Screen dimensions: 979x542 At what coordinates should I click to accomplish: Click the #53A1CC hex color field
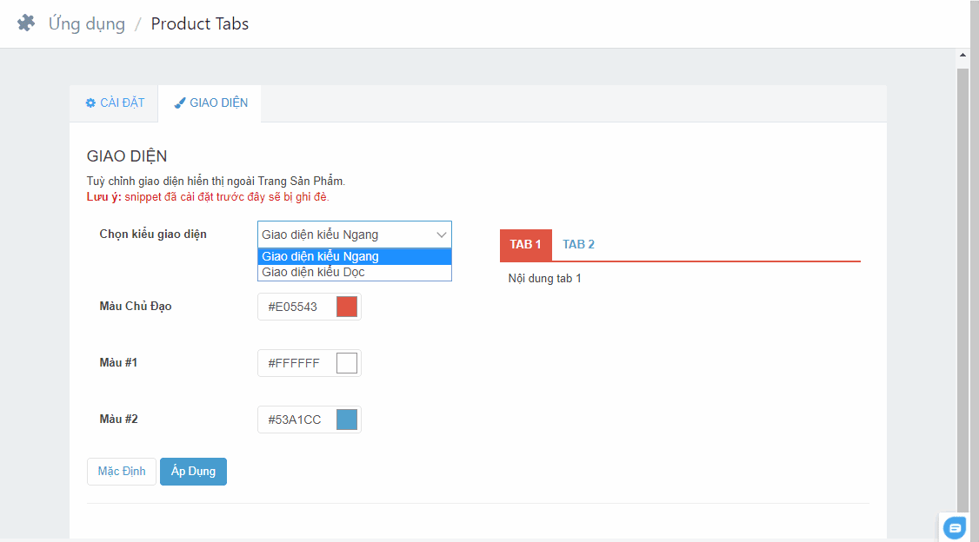point(296,420)
